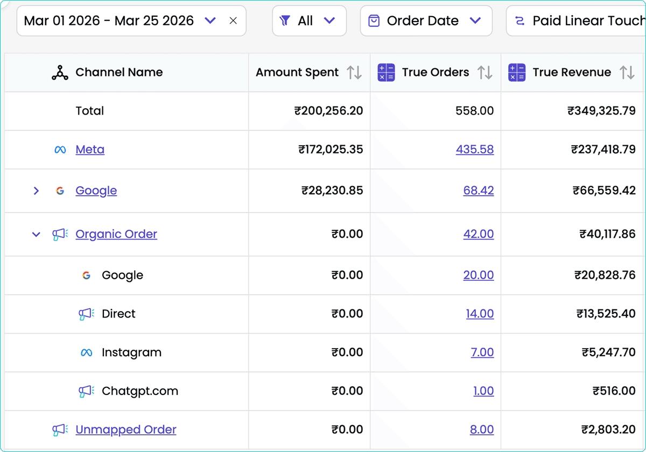Expand the Google channel row
Image resolution: width=646 pixels, height=452 pixels.
pos(36,190)
